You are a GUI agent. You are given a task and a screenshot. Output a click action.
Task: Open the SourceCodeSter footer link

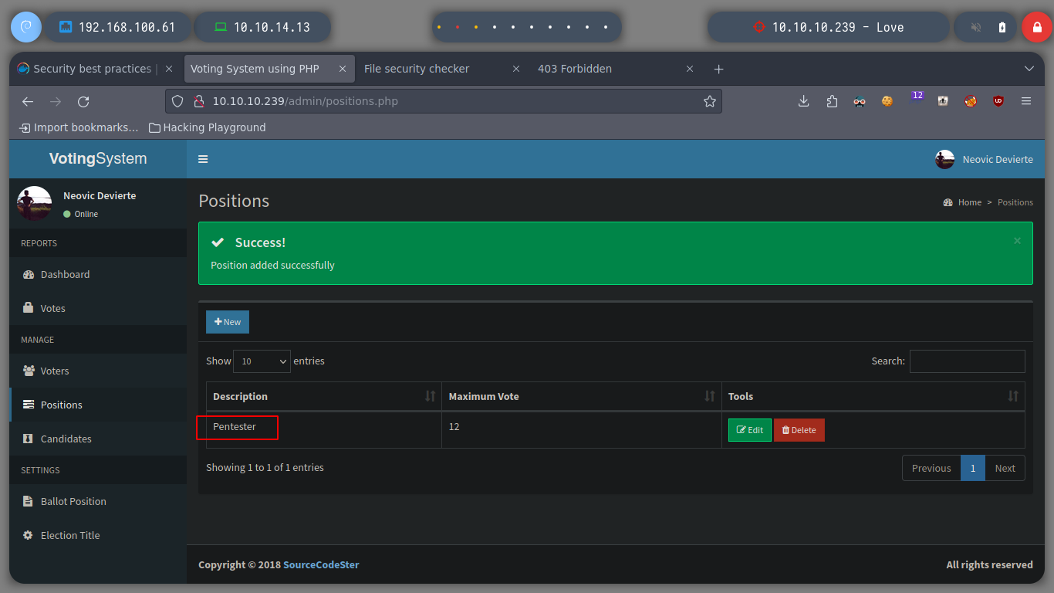[x=321, y=564]
